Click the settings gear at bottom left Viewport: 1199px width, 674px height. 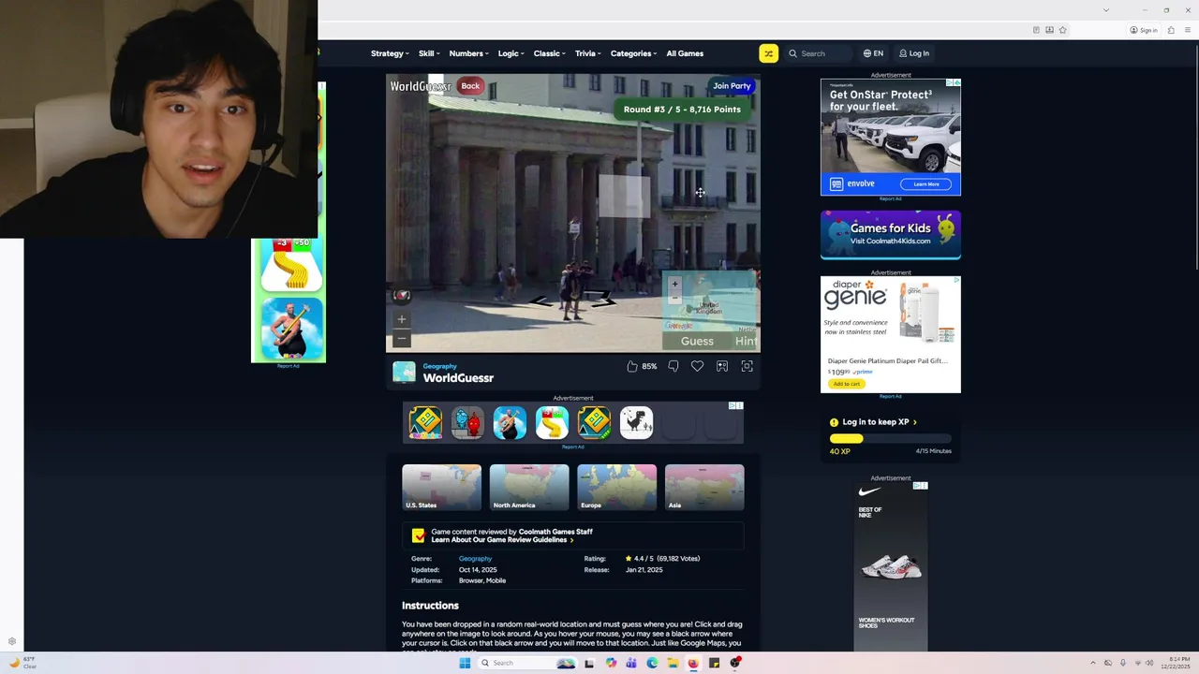(x=12, y=641)
